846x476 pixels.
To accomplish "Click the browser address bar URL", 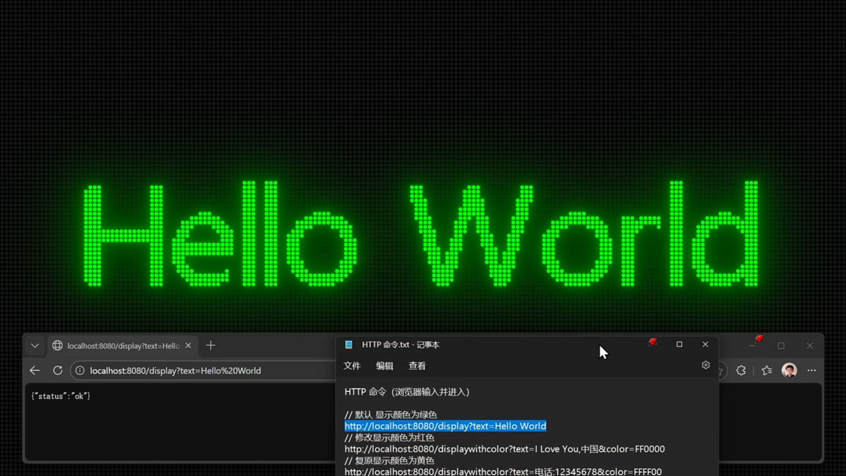I will point(175,371).
